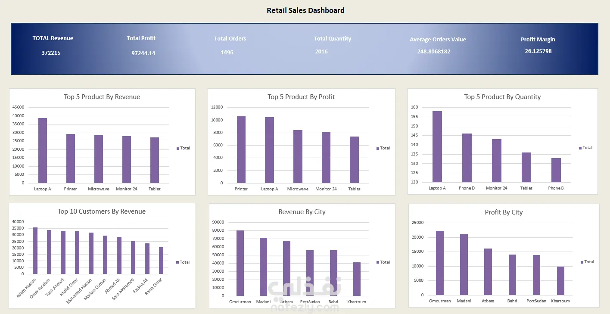This screenshot has height=314, width=610.
Task: Click the Top 5 Product By Revenue chart title
Action: [102, 97]
